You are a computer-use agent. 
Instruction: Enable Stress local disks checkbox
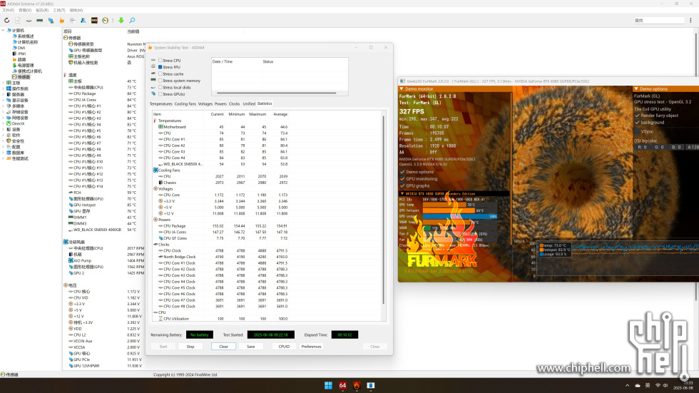pyautogui.click(x=160, y=87)
